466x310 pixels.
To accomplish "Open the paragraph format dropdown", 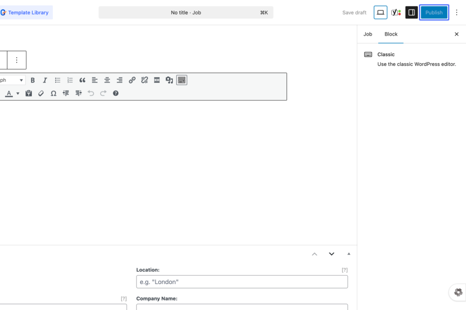I will pos(12,80).
